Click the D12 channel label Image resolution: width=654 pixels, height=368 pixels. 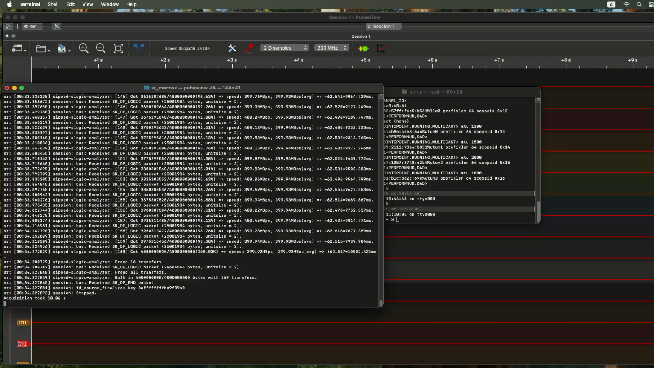pos(22,344)
